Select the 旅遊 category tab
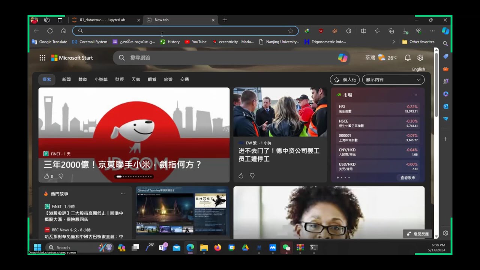This screenshot has width=480, height=270. pyautogui.click(x=168, y=79)
